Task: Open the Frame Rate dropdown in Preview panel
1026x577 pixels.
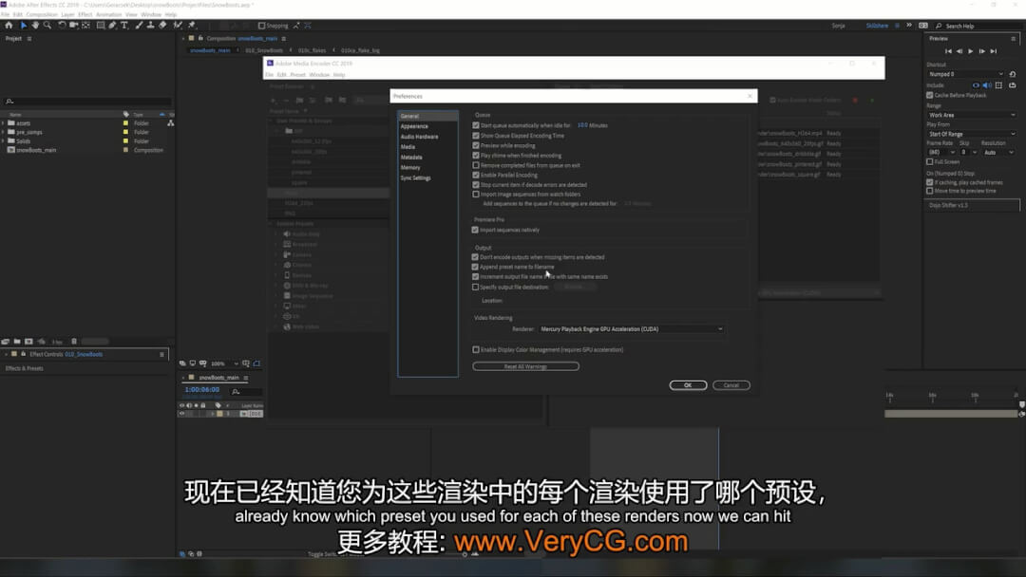Action: [941, 152]
